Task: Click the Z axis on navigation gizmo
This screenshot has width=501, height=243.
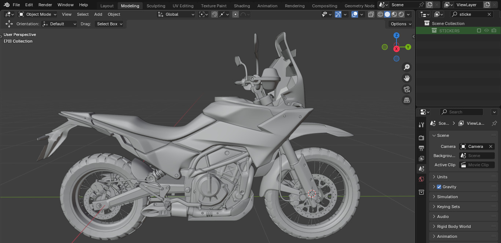Action: (396, 35)
